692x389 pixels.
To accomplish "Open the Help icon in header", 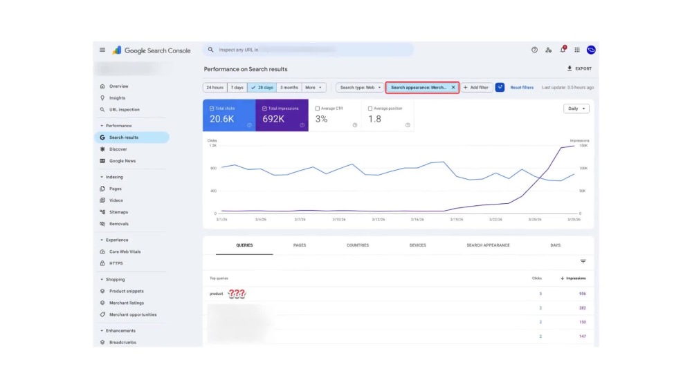I will (534, 50).
